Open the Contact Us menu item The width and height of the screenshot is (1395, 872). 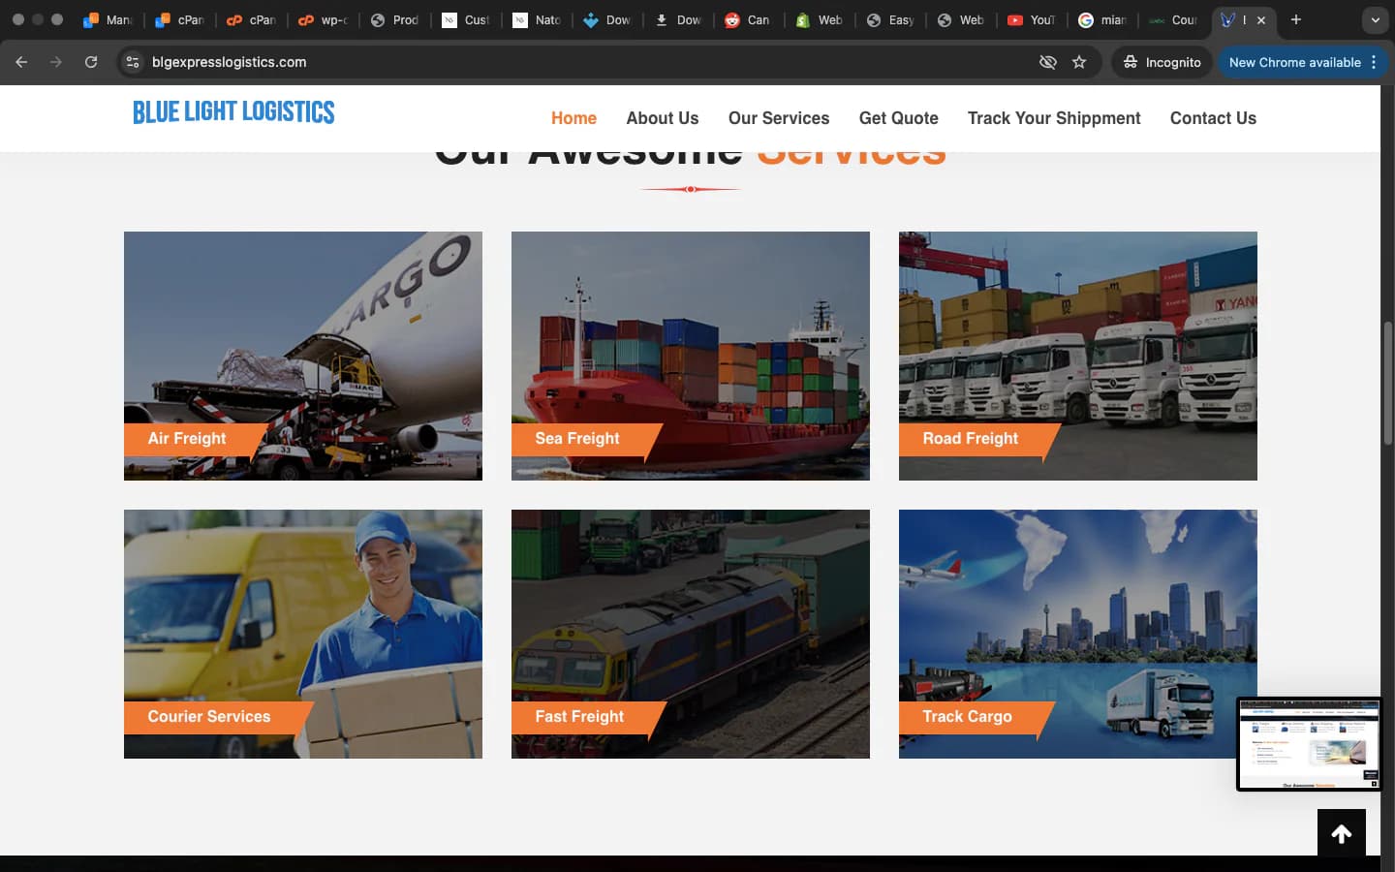1213,118
